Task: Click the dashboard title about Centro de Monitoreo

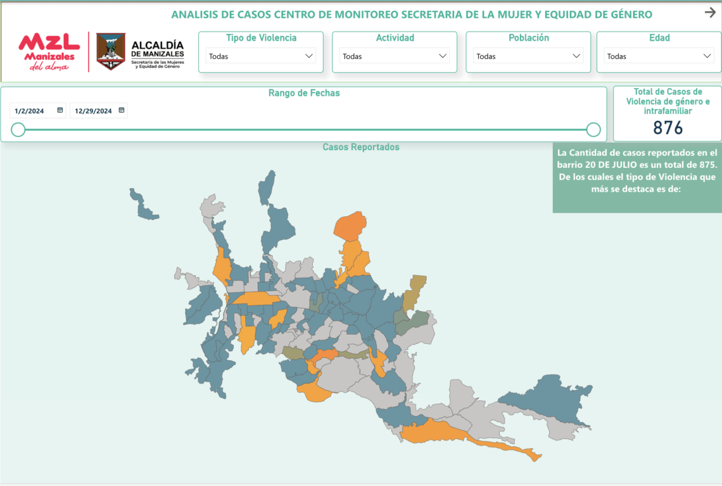Action: [412, 15]
